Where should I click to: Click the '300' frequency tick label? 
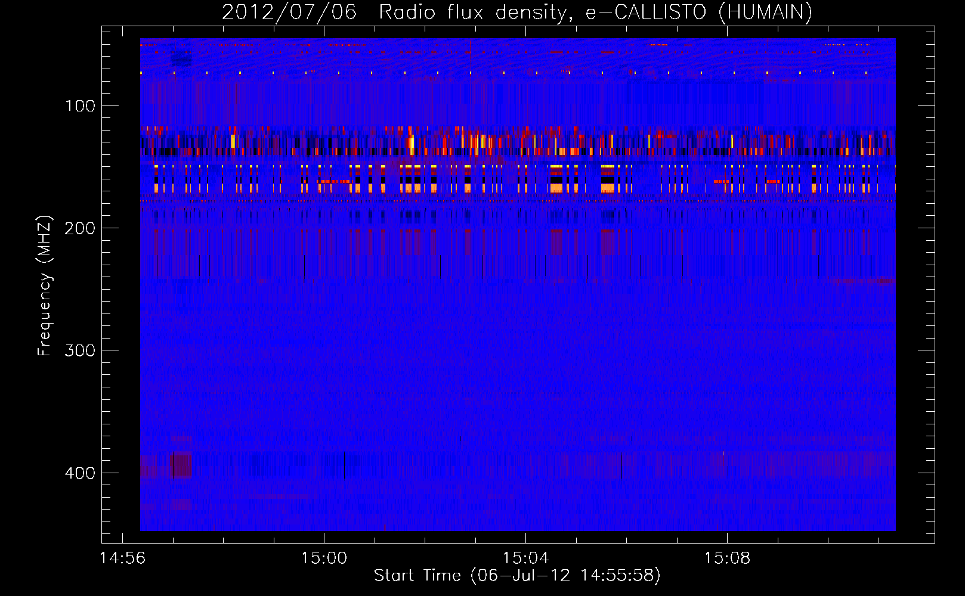80,350
